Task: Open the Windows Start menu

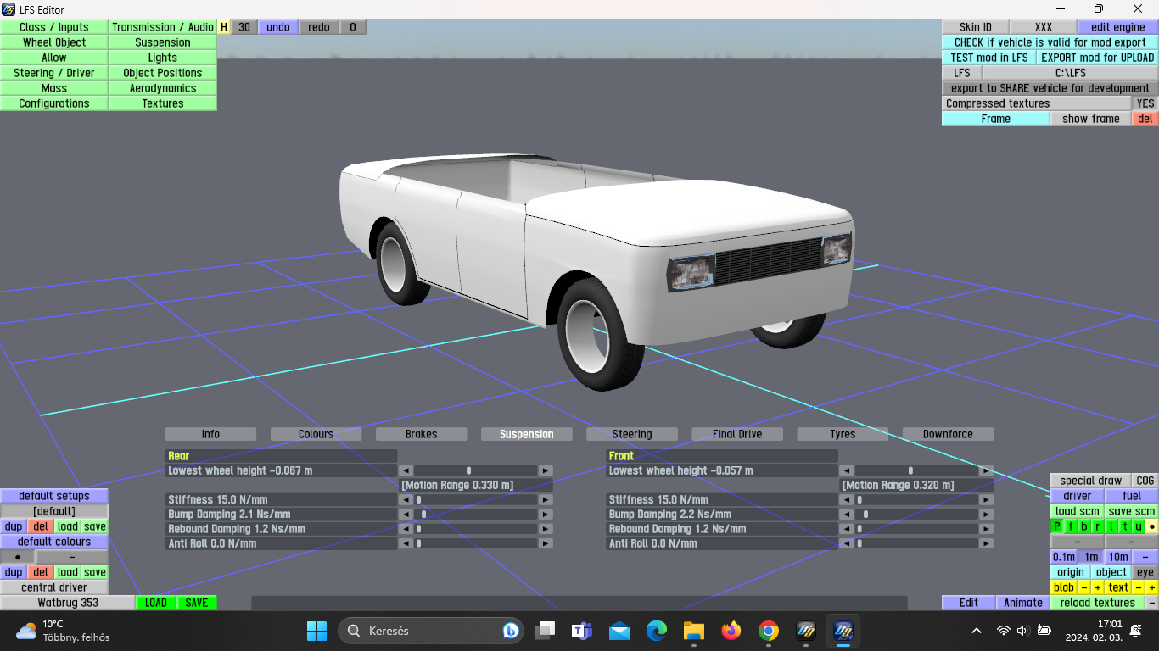Action: pyautogui.click(x=316, y=631)
